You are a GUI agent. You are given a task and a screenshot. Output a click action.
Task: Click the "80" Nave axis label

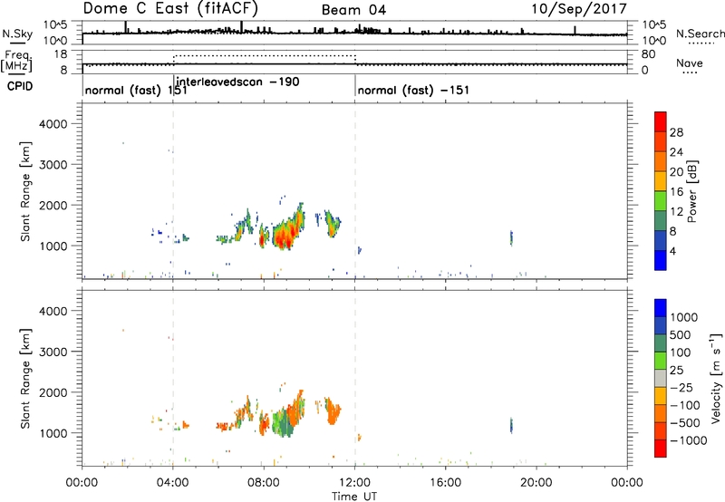tap(648, 54)
